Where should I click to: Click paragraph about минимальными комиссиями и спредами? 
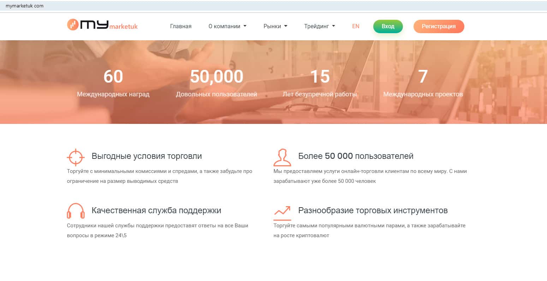click(160, 176)
